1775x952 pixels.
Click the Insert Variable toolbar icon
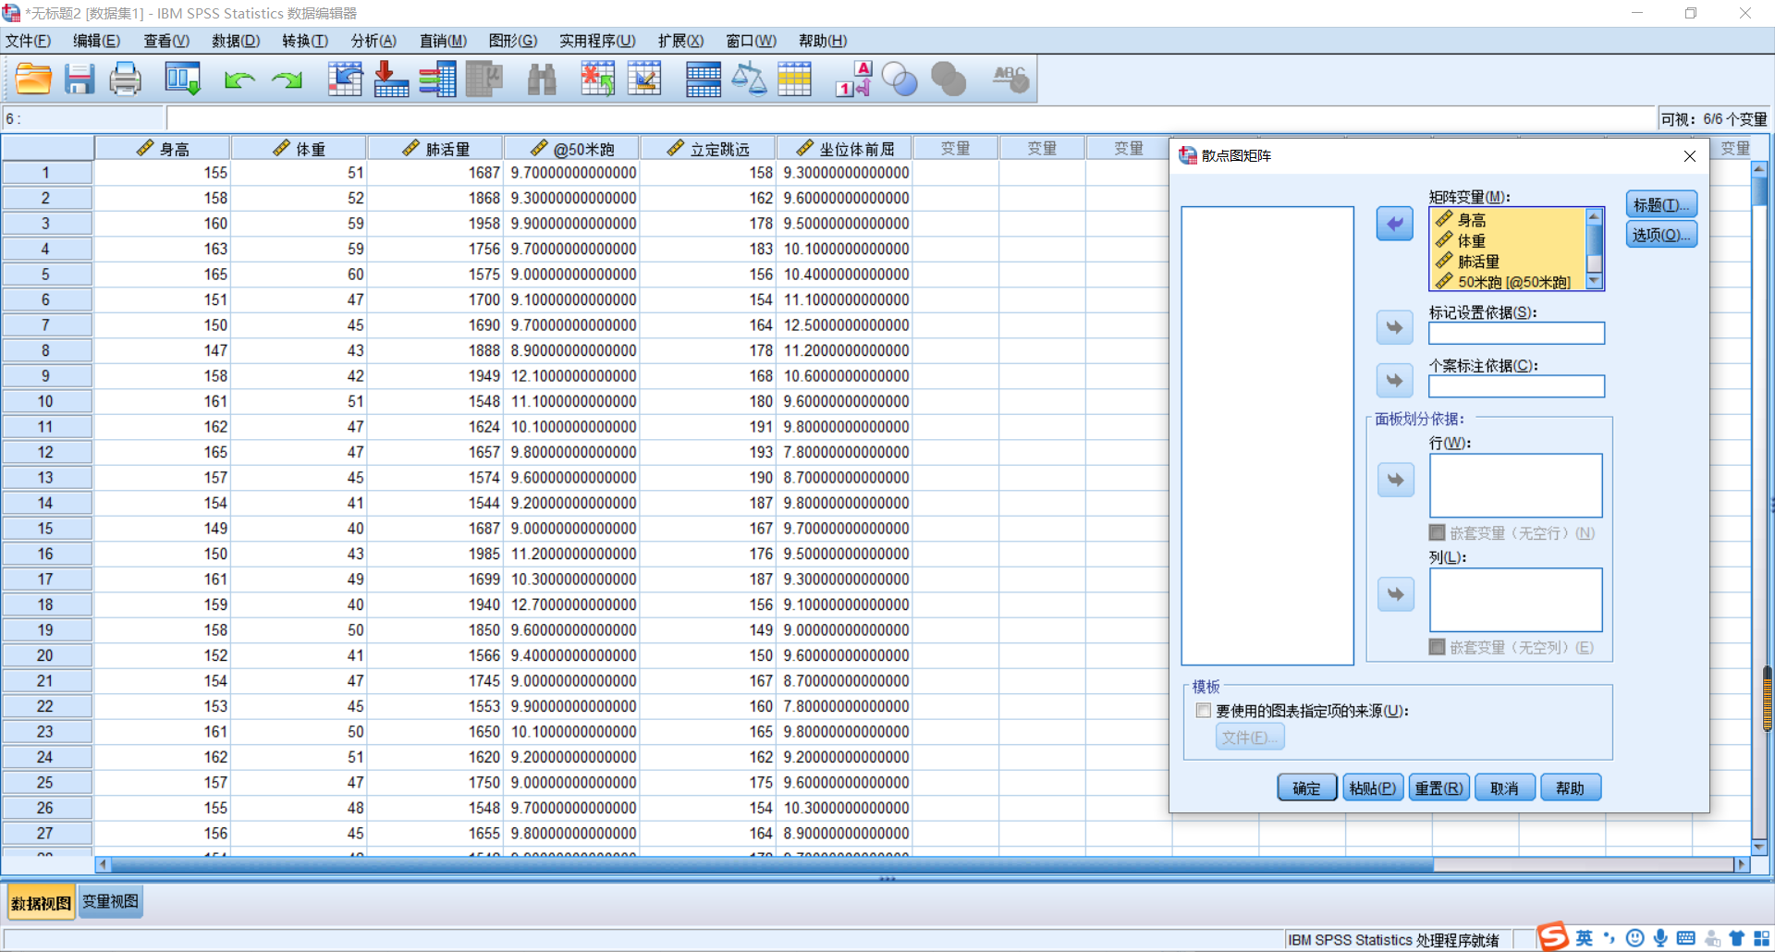[644, 79]
